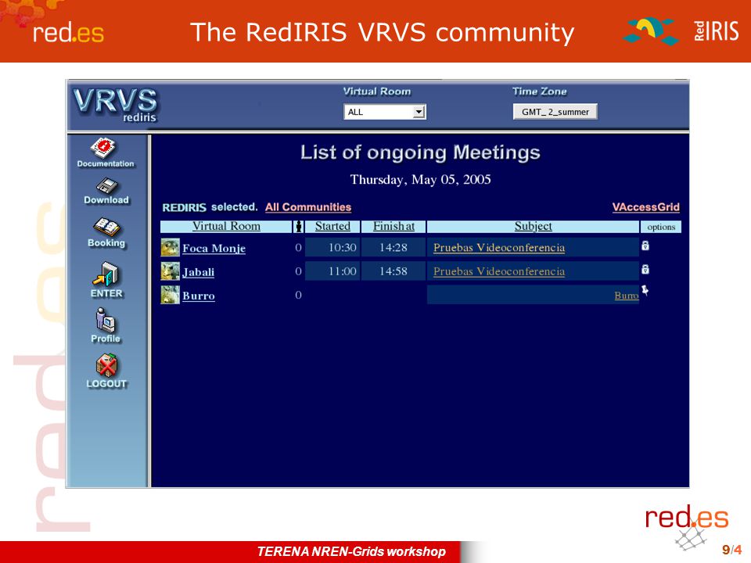
Task: Open the Virtual Room ALL dropdown
Action: tap(385, 112)
